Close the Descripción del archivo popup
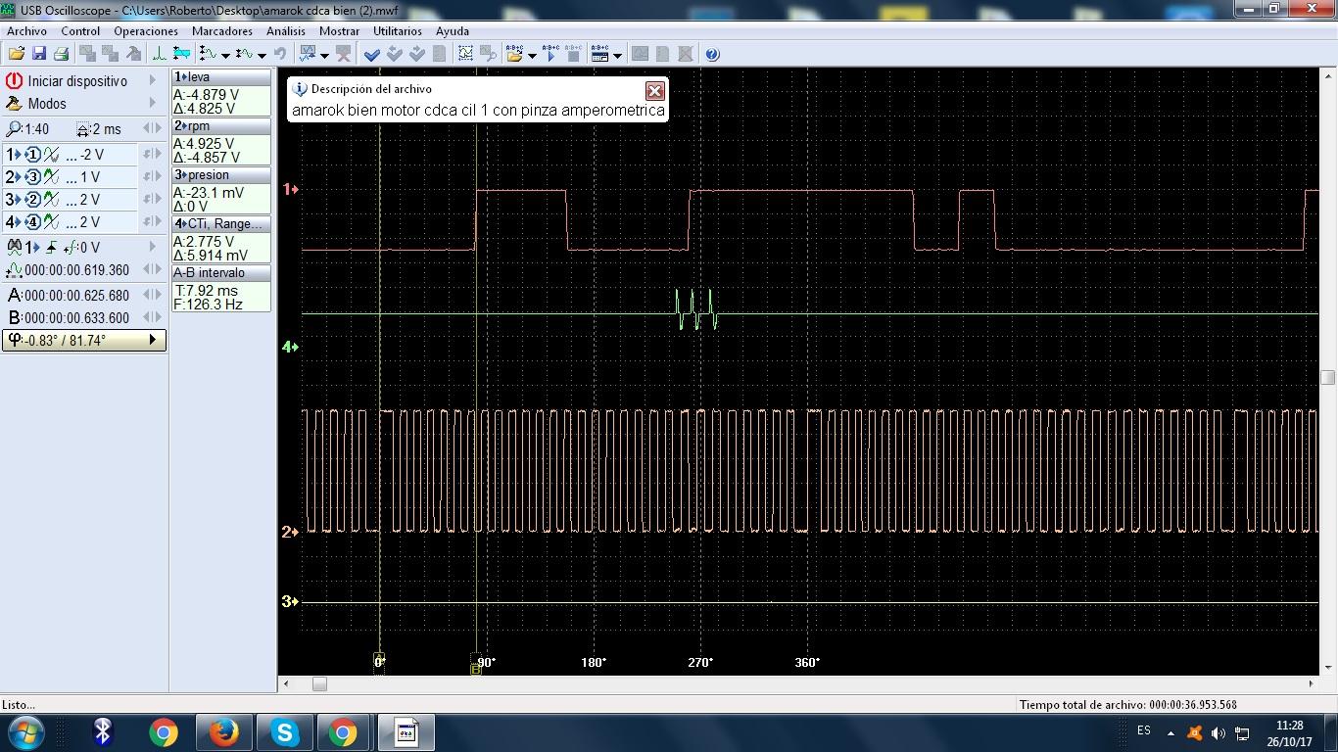The width and height of the screenshot is (1338, 752). pyautogui.click(x=655, y=91)
